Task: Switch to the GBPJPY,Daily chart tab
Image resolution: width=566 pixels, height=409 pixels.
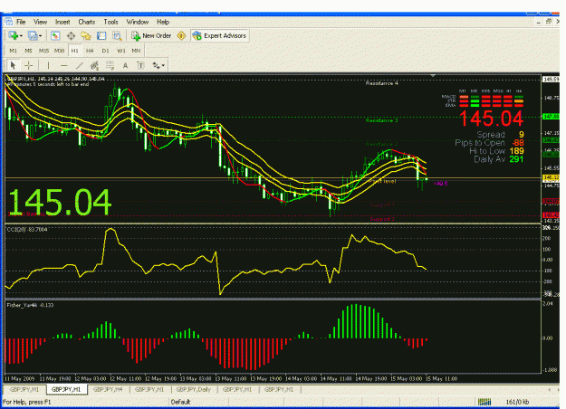Action: (x=194, y=389)
